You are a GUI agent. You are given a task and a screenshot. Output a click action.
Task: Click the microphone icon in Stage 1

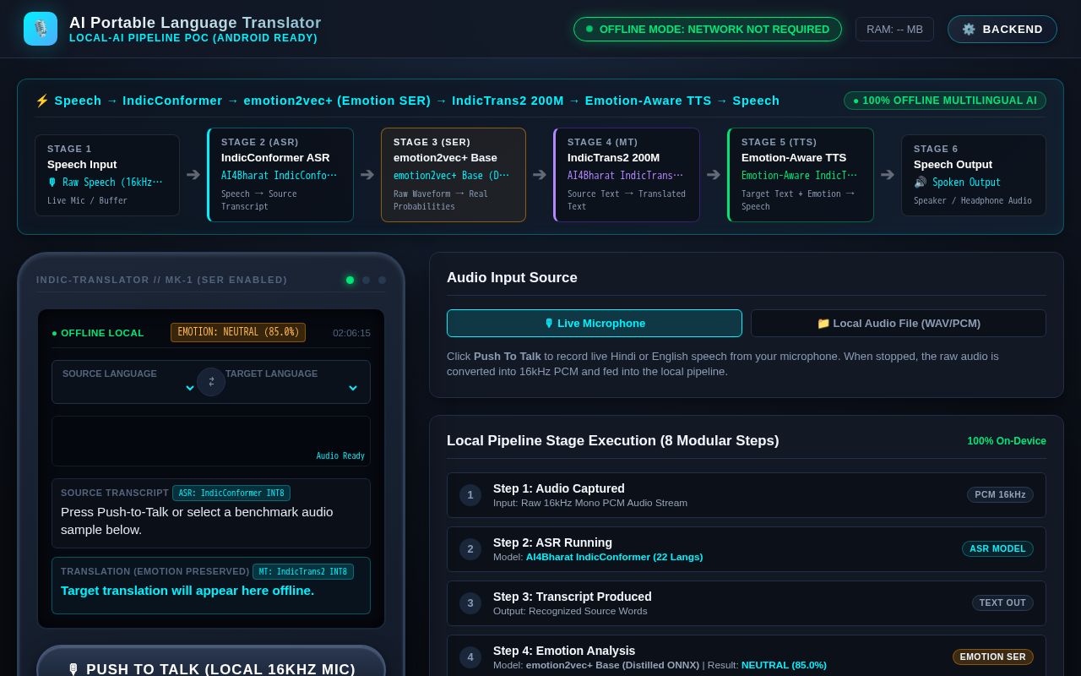tap(52, 183)
